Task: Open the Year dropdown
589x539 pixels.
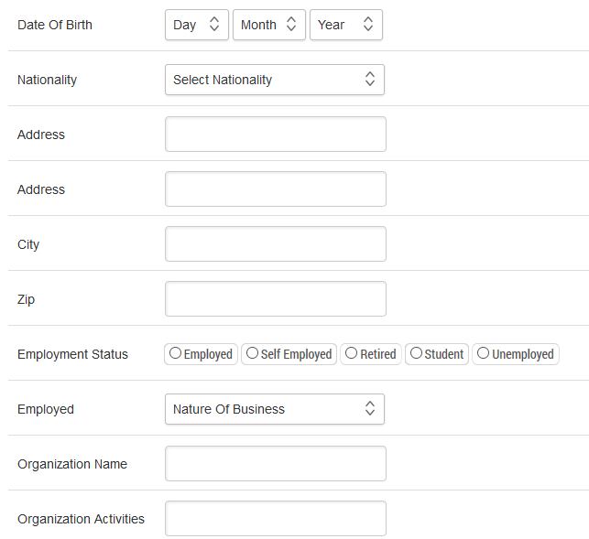Action: (346, 25)
